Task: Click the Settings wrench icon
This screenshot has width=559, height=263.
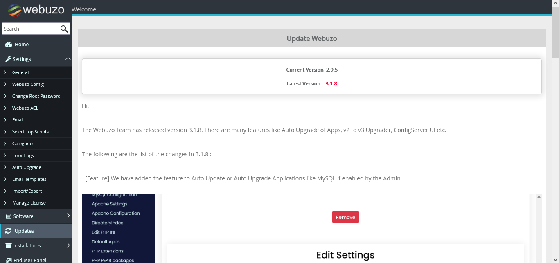Action: click(8, 59)
